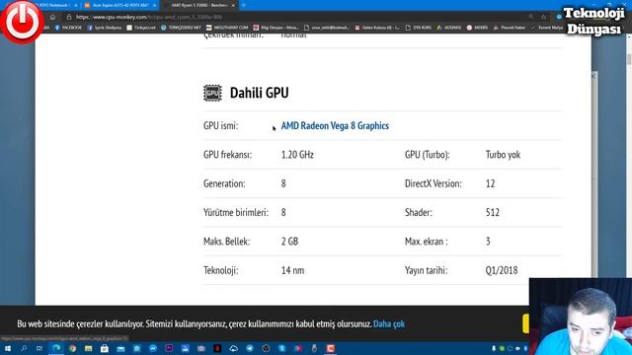Click the Dahili GPU heading

click(x=259, y=93)
